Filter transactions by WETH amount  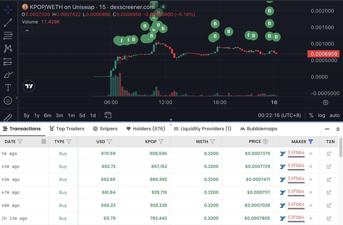[x=212, y=142]
